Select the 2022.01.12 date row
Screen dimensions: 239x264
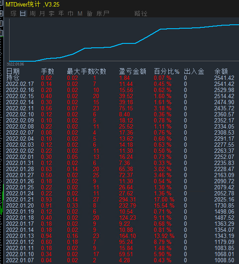click(x=20, y=242)
